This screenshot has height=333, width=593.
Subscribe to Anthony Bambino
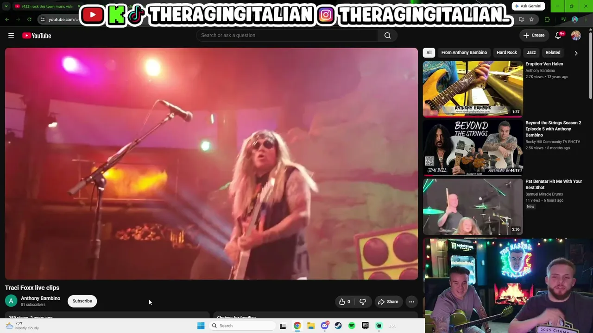pos(82,301)
